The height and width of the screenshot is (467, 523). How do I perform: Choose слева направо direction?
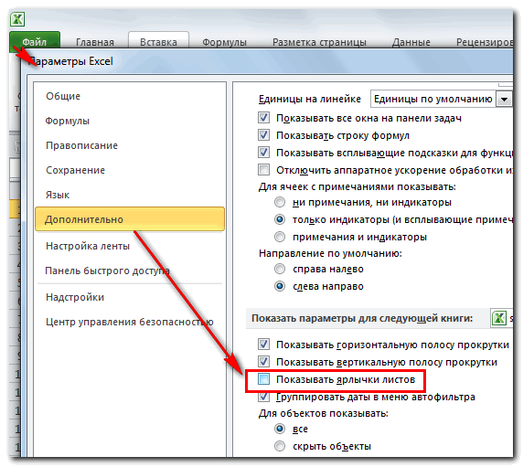[280, 286]
